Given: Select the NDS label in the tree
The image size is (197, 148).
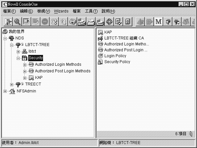Looking at the screenshot, I should click(20, 38).
